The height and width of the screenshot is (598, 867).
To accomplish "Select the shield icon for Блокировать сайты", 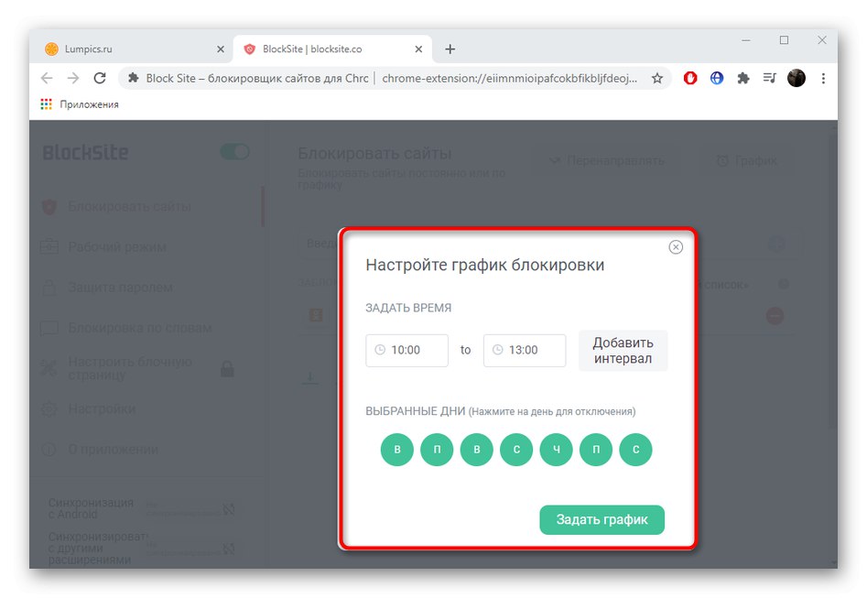I will tap(51, 206).
